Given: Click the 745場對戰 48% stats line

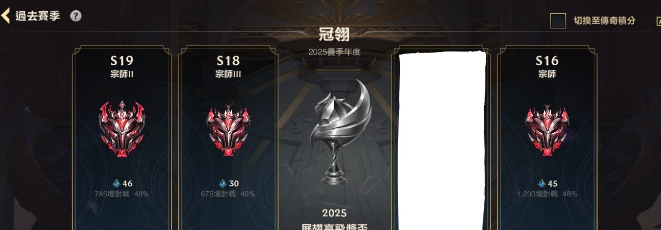Looking at the screenshot, I should coord(122,194).
